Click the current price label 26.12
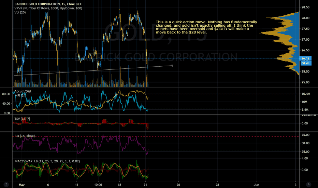 click(305, 58)
